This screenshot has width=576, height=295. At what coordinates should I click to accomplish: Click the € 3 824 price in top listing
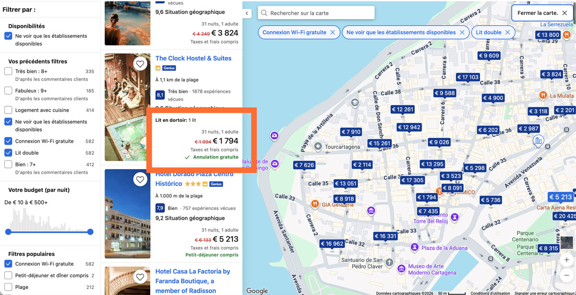point(225,33)
